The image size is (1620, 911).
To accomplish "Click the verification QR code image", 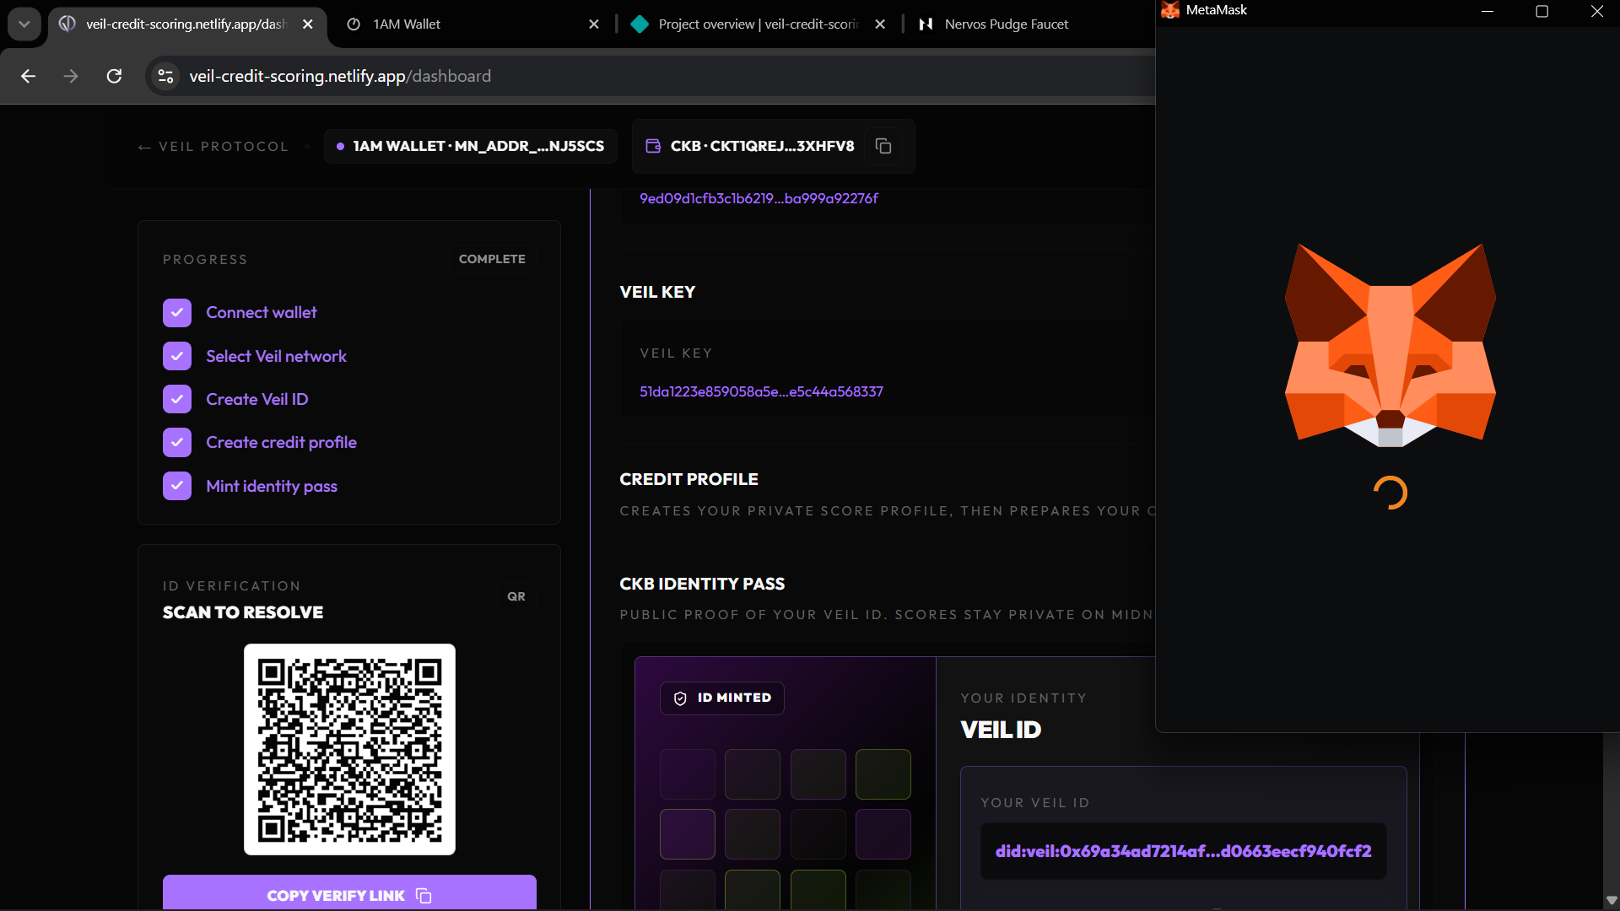I will (349, 750).
